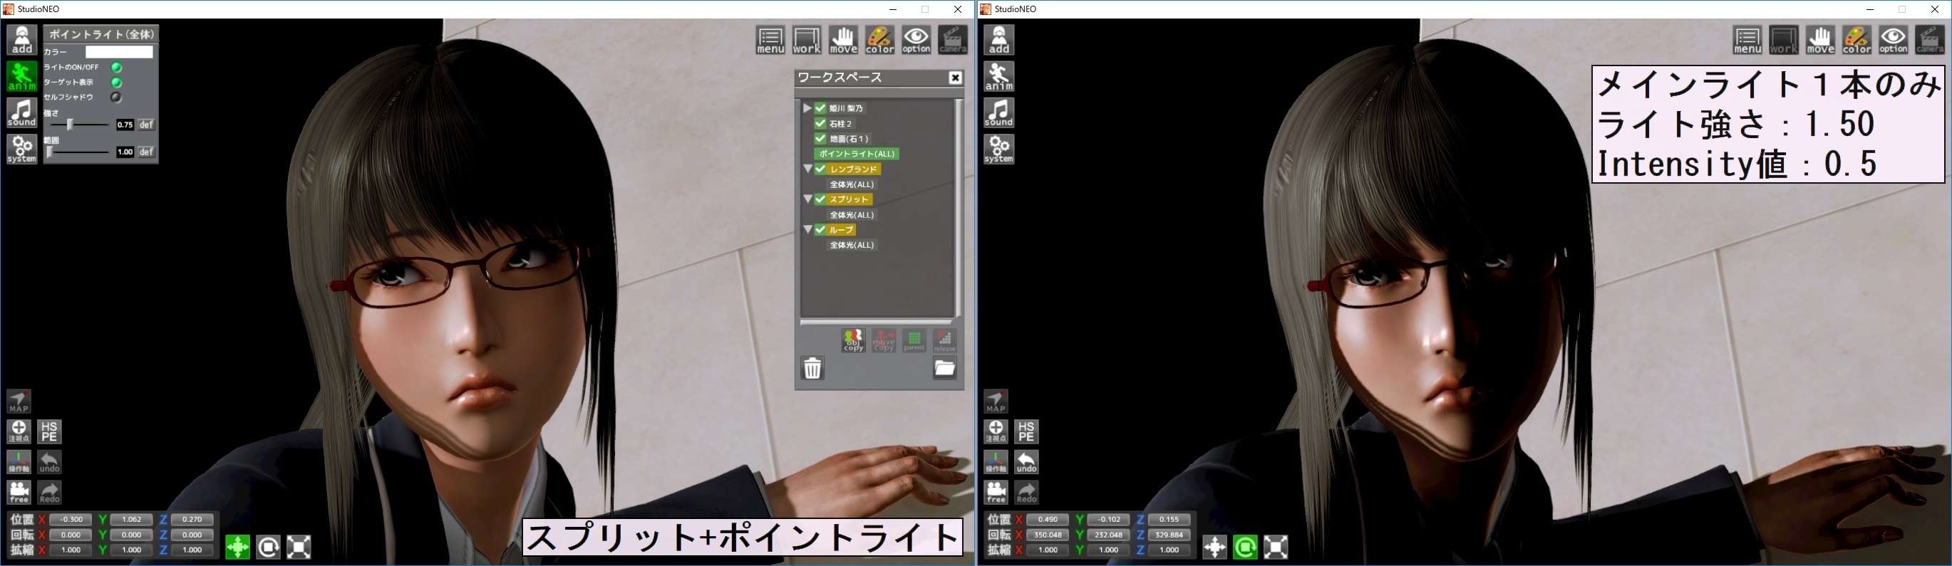Image resolution: width=1952 pixels, height=566 pixels.
Task: Select the scale gizmo mode in left window
Action: [x=299, y=546]
